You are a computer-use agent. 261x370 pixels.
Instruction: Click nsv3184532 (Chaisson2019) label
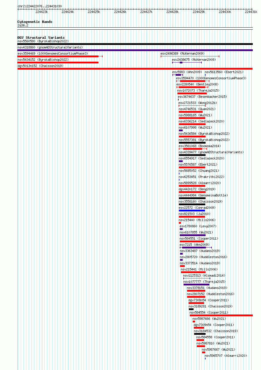[216, 331]
